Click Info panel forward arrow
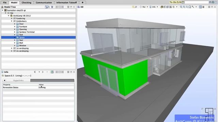 [x=43, y=72]
